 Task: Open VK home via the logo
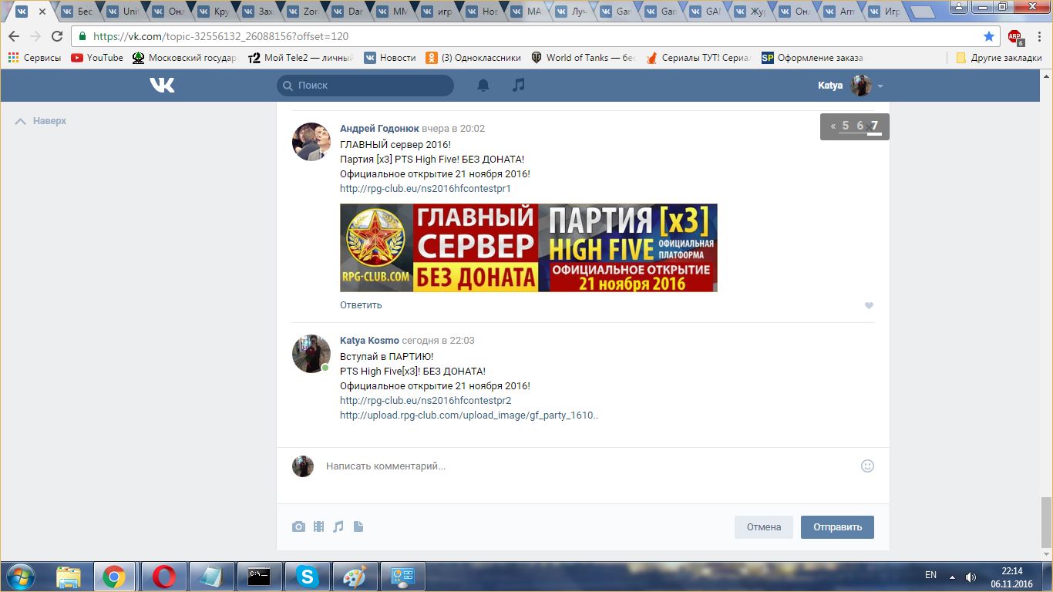[162, 86]
